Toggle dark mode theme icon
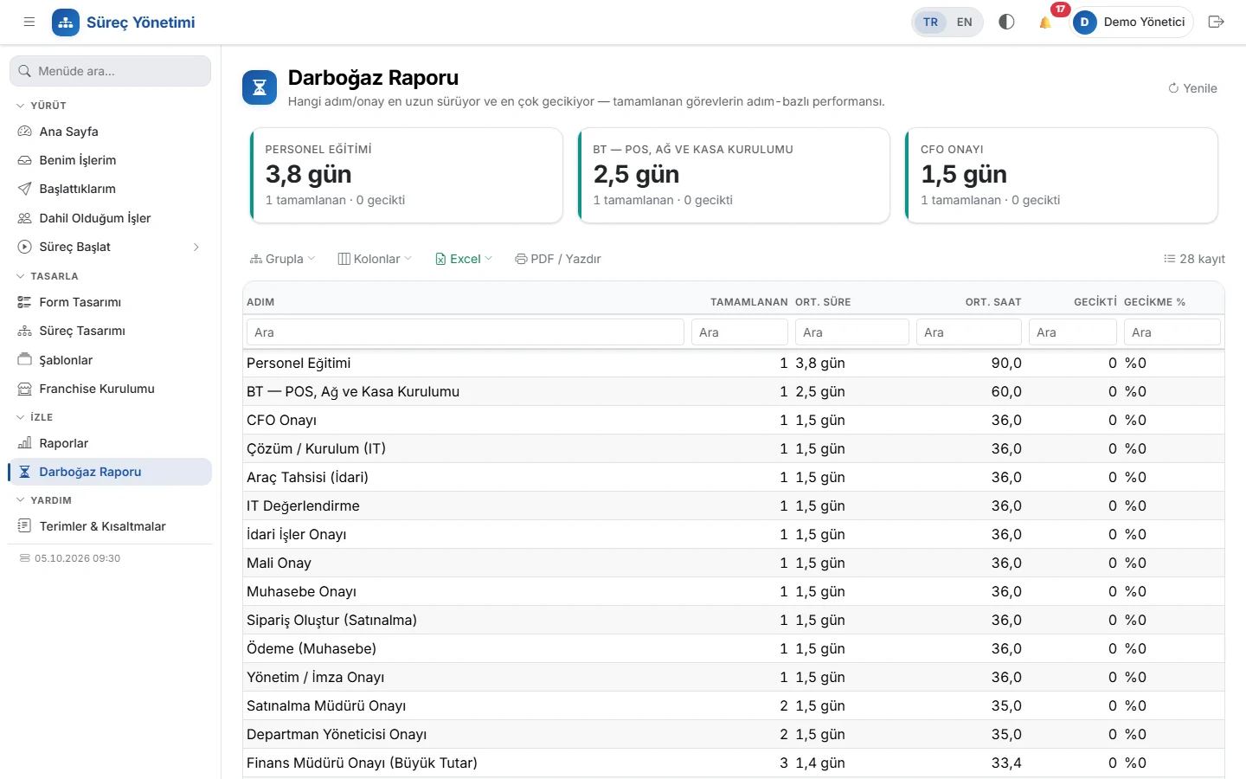 point(1006,22)
